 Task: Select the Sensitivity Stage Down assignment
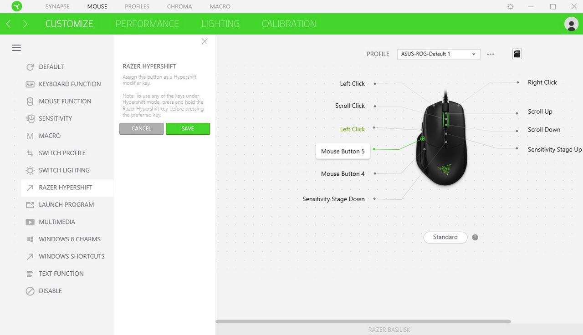(x=333, y=199)
